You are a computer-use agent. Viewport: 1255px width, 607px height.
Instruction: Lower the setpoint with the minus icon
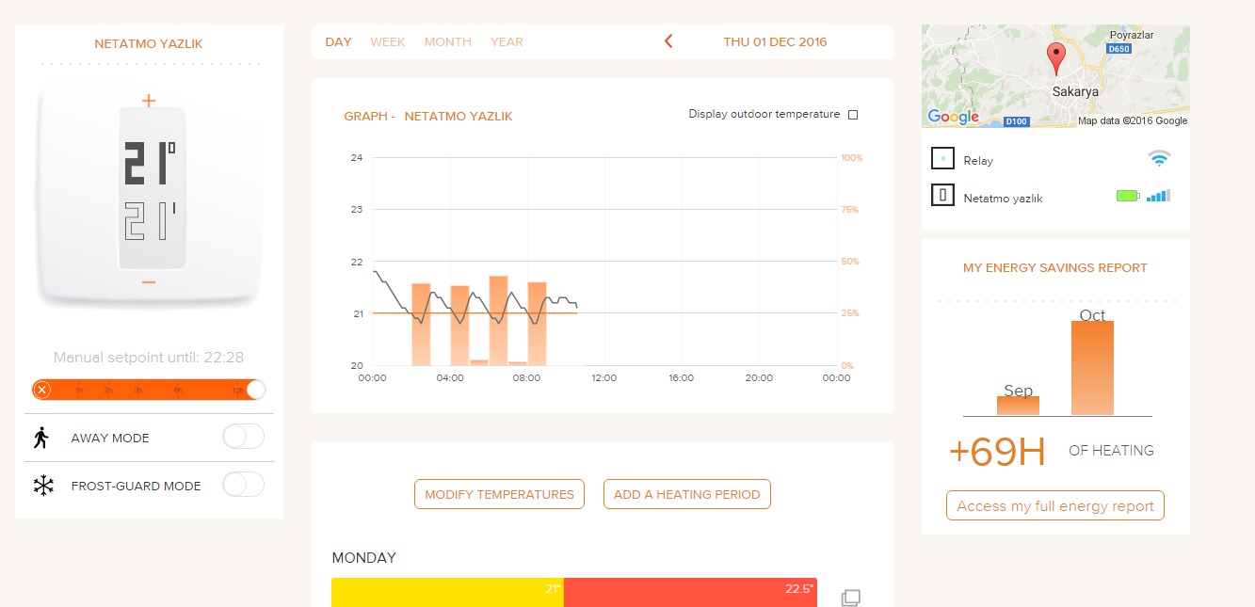(148, 282)
